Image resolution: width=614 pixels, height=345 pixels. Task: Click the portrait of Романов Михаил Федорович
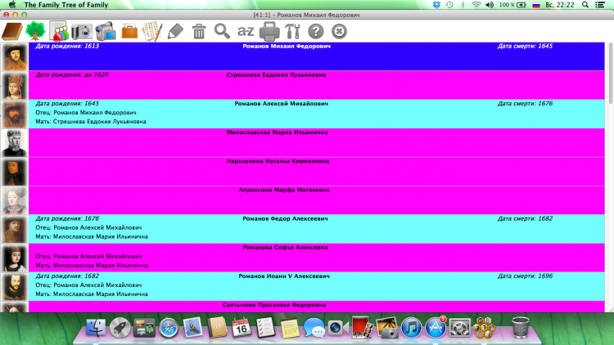tap(15, 57)
